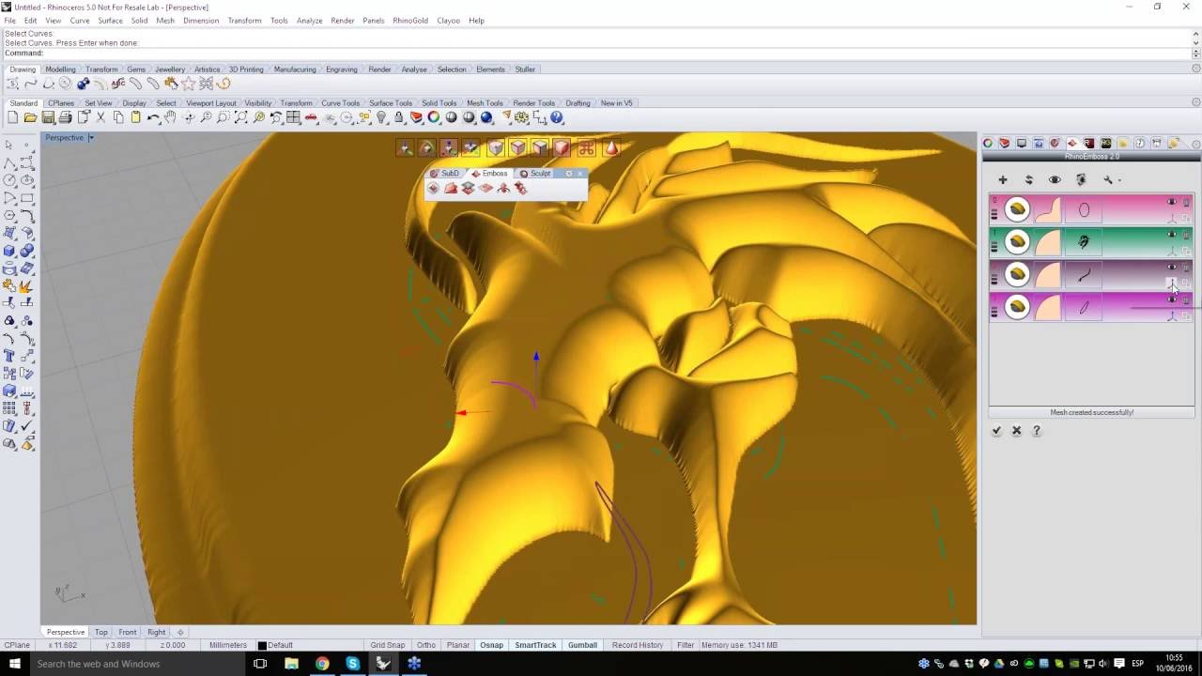
Task: Select the Top viewport tab
Action: click(100, 632)
